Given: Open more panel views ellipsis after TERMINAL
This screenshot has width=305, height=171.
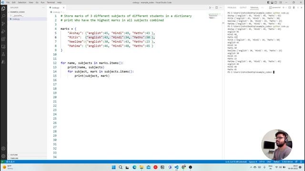Looking at the screenshot, I should click(x=263, y=8).
